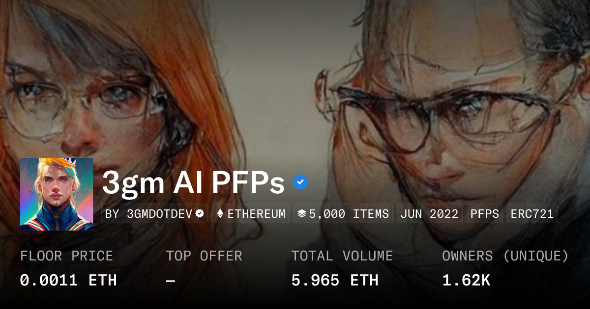The image size is (590, 309).
Task: Click the Ethereum diamond icon
Action: coord(220,214)
